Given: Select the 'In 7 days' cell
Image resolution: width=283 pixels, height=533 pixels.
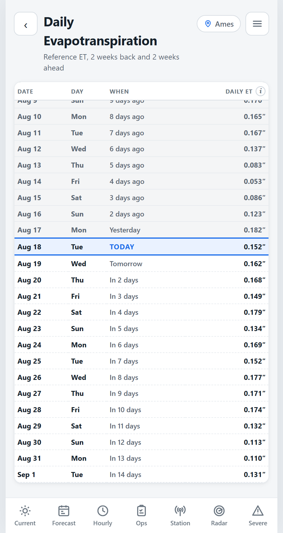Looking at the screenshot, I should click(x=124, y=361).
